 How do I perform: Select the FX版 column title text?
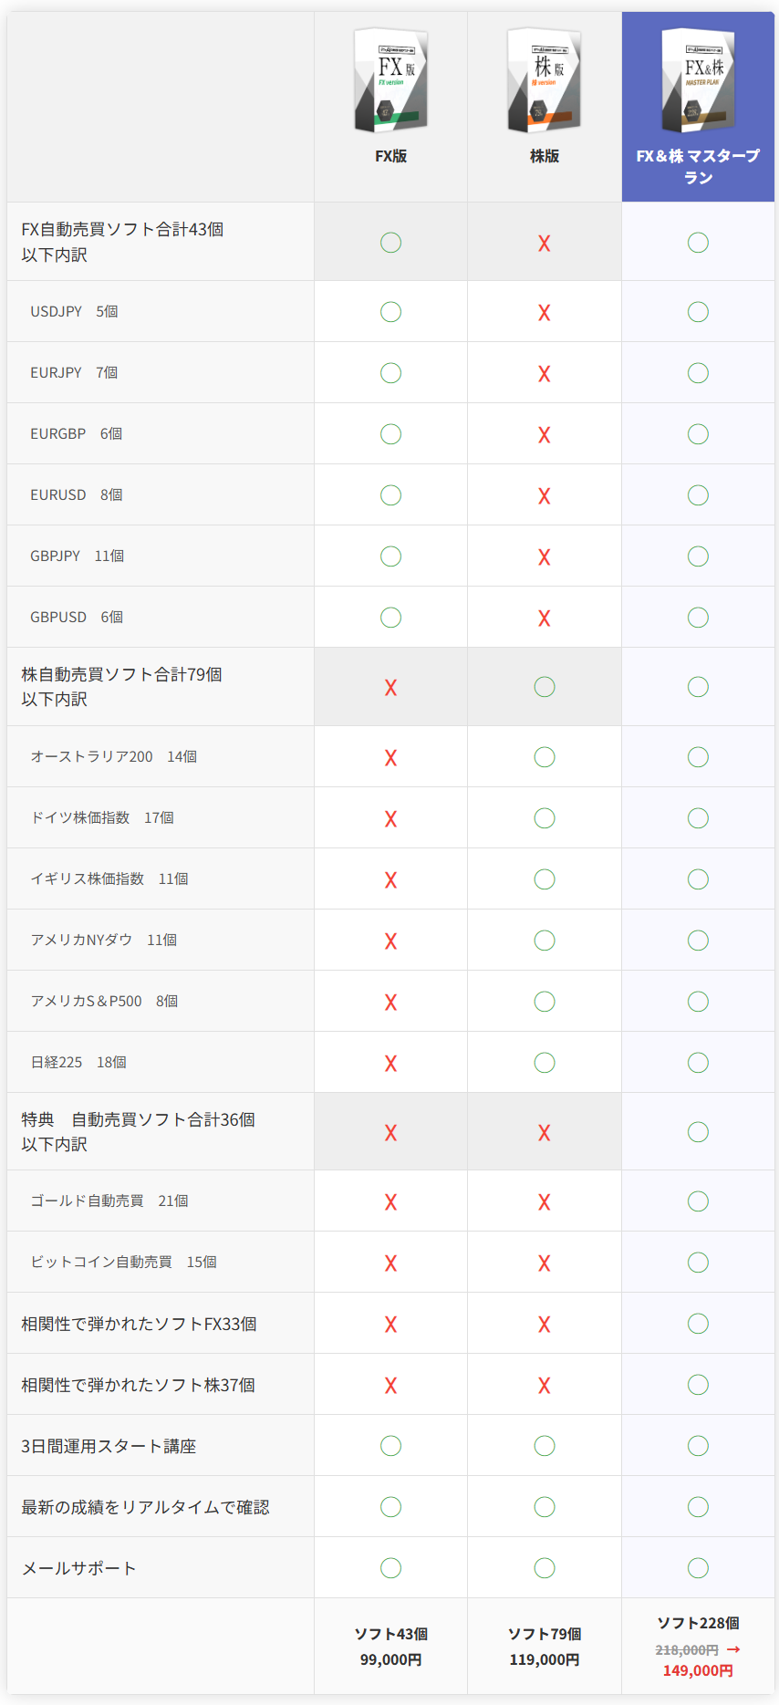390,156
